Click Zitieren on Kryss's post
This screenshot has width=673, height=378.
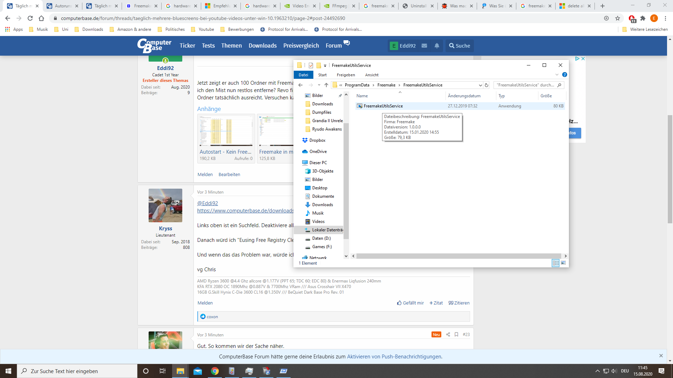coord(459,303)
